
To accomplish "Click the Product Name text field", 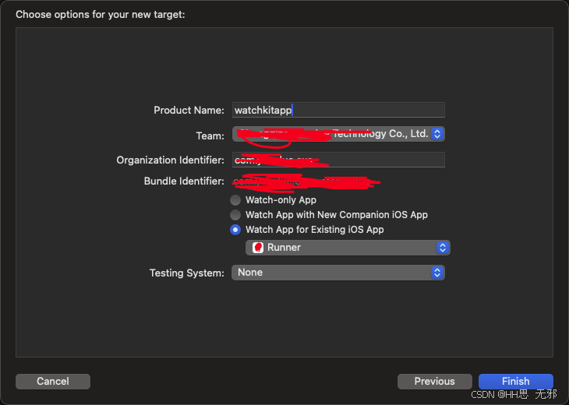I will click(x=338, y=110).
